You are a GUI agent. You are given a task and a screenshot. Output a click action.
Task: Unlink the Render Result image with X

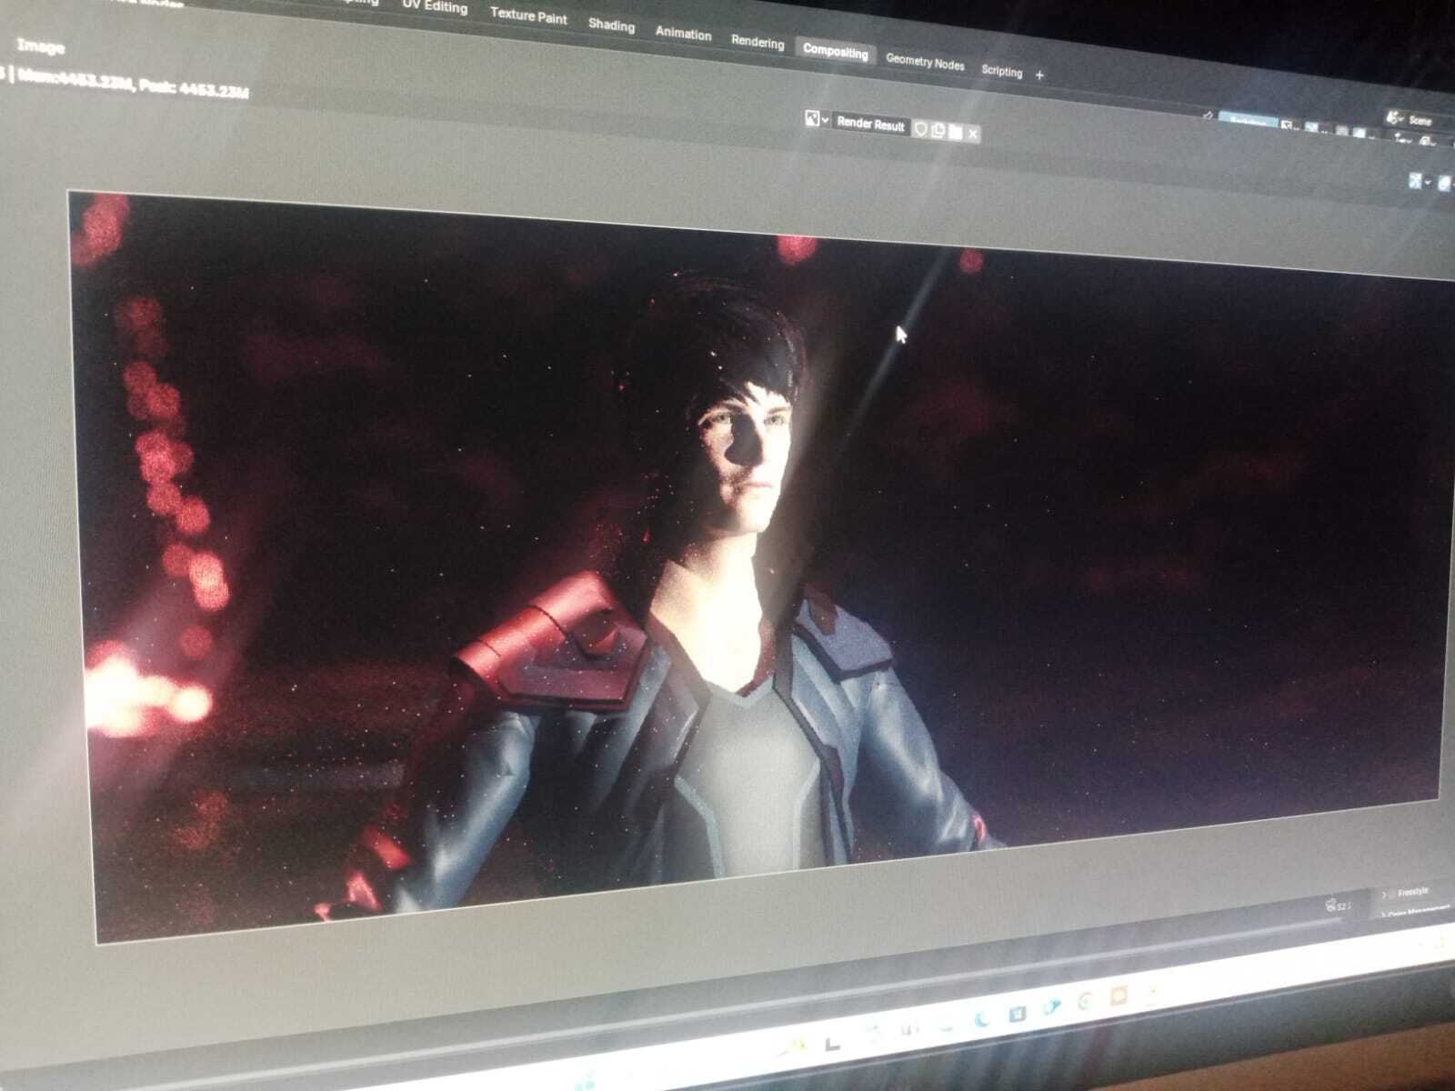click(973, 135)
